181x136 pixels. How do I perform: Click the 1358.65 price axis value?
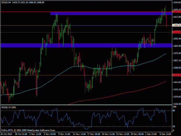(177, 68)
